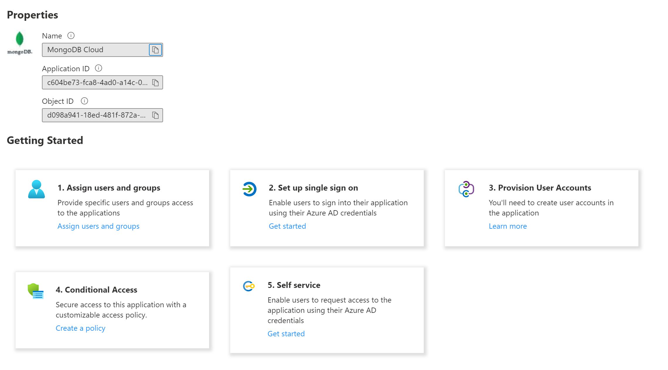668x370 pixels.
Task: Click the Assign users person icon
Action: click(36, 189)
